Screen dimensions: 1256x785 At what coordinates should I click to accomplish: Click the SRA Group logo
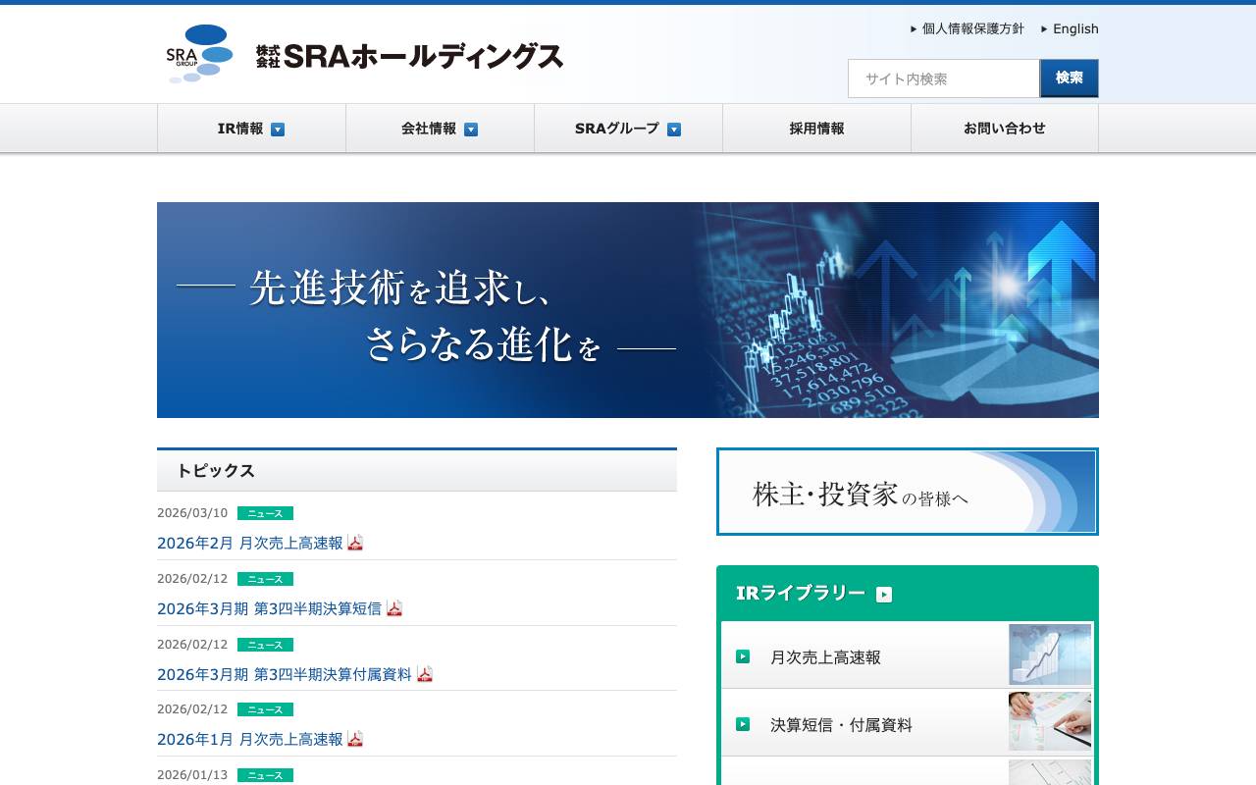tap(201, 54)
